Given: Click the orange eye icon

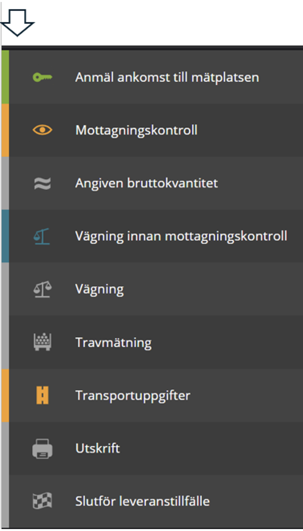Looking at the screenshot, I should coord(42,130).
